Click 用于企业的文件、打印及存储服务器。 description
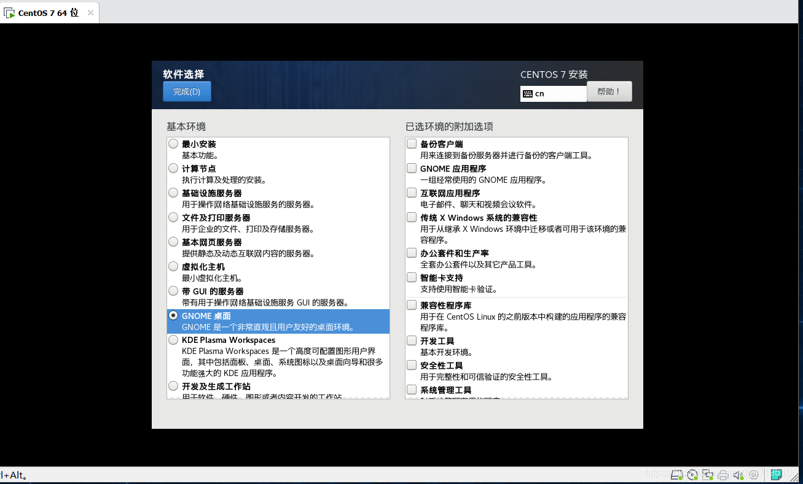 248,229
